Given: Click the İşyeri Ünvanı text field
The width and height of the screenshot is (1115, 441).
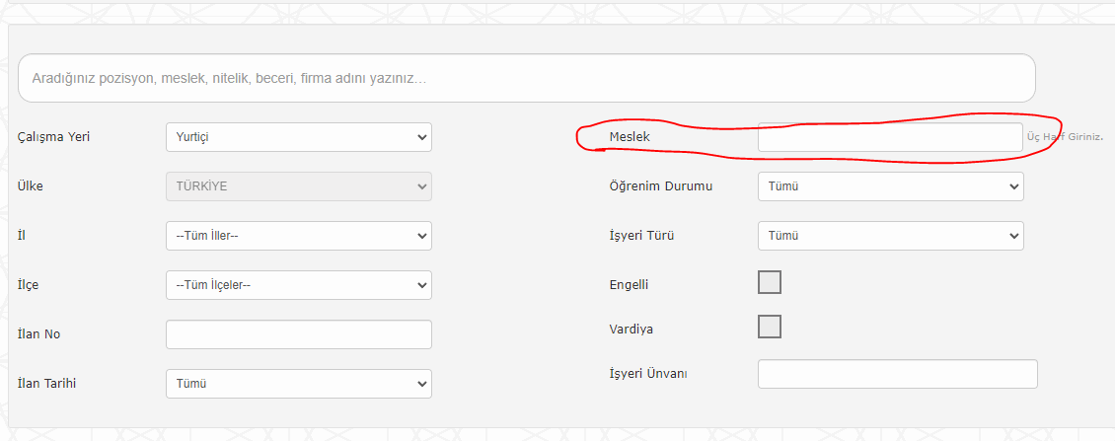Looking at the screenshot, I should coord(897,374).
